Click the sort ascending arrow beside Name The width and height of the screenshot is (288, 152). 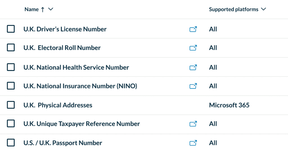point(42,10)
